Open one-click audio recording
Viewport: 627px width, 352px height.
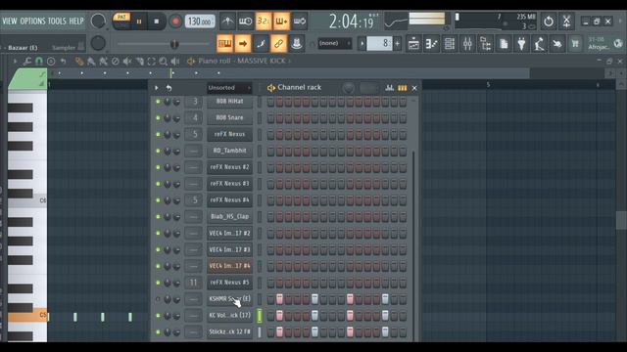557,43
